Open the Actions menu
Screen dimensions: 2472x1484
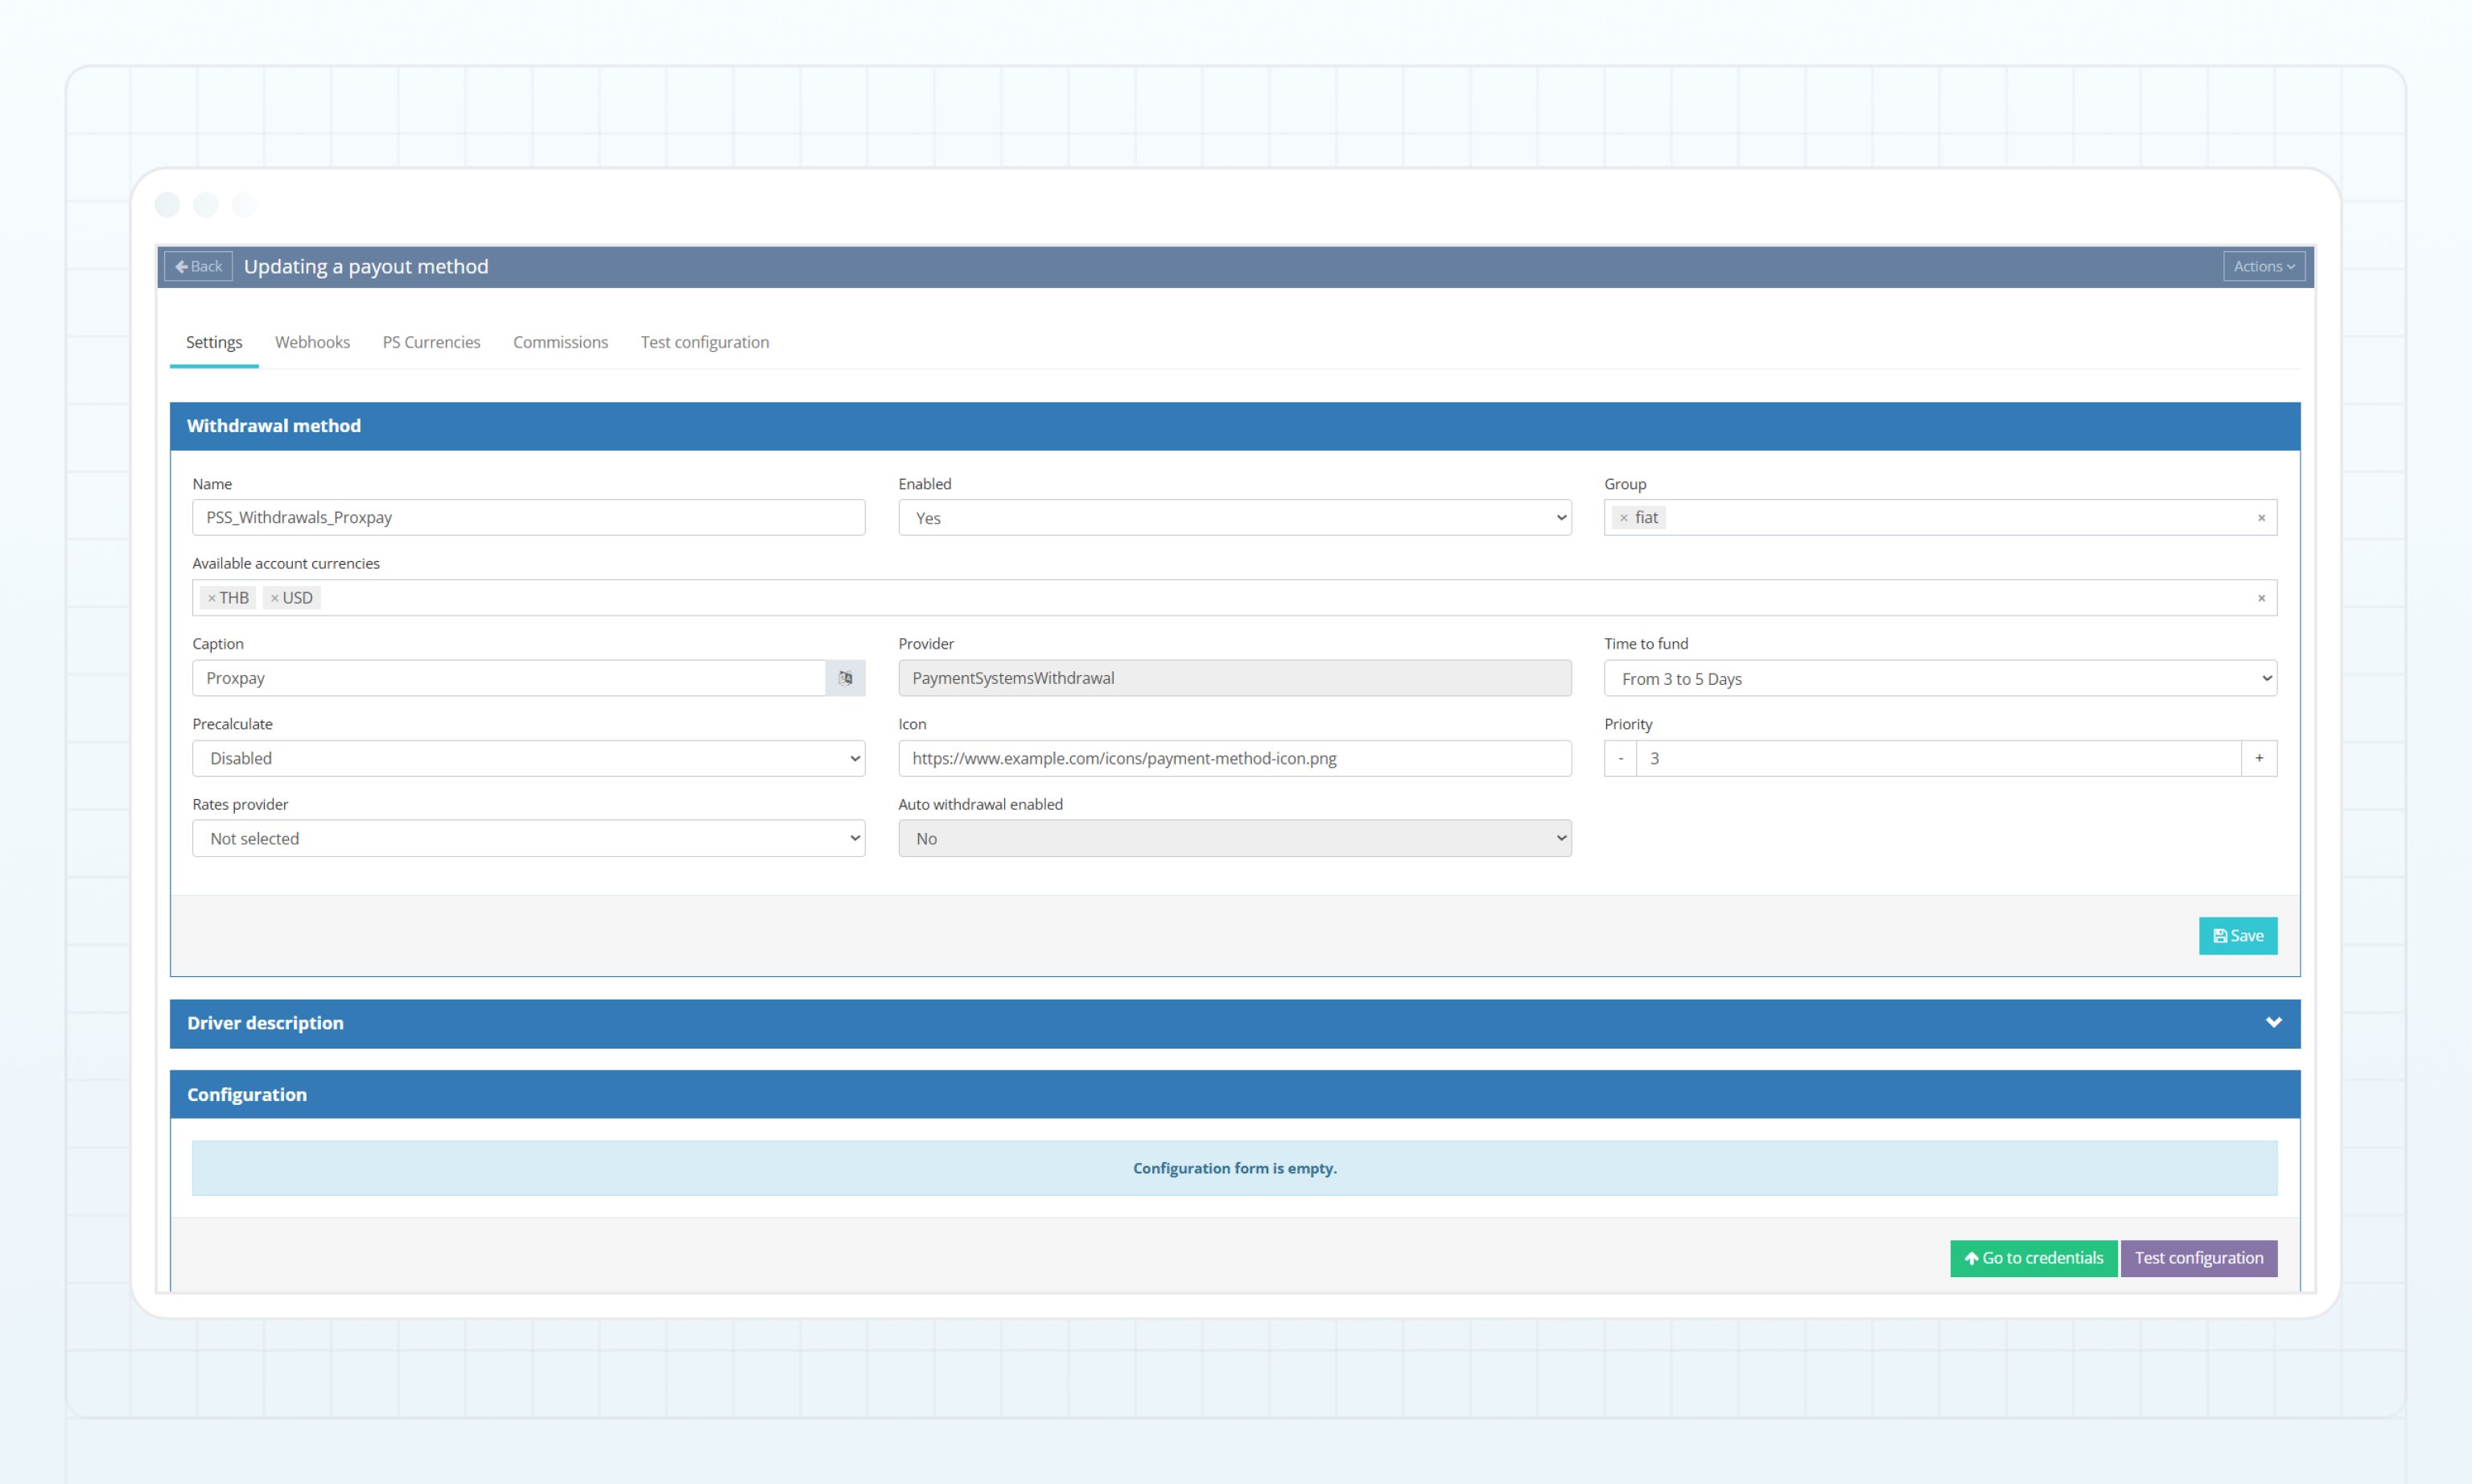pyautogui.click(x=2264, y=266)
